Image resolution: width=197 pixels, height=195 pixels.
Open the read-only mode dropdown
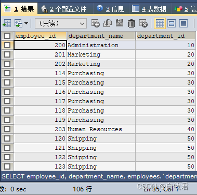(61, 23)
